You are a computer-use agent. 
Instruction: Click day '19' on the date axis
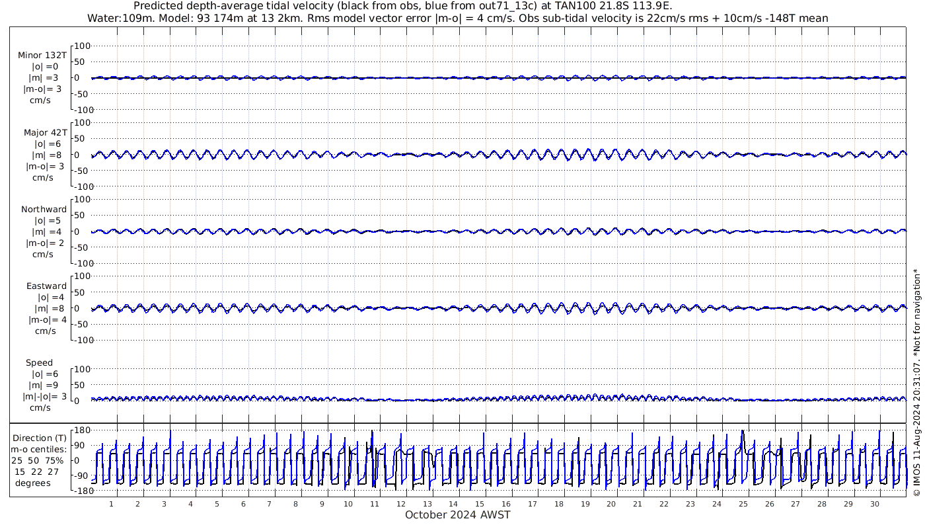pos(585,504)
